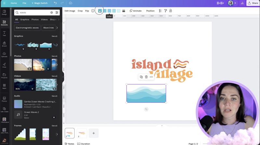Clear the waves search text

tap(52, 12)
